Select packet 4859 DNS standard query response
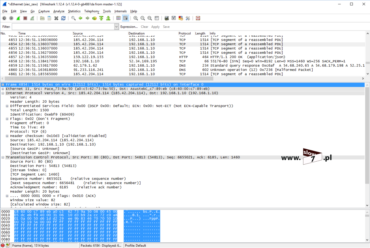This screenshot has height=248, width=370. click(183, 65)
